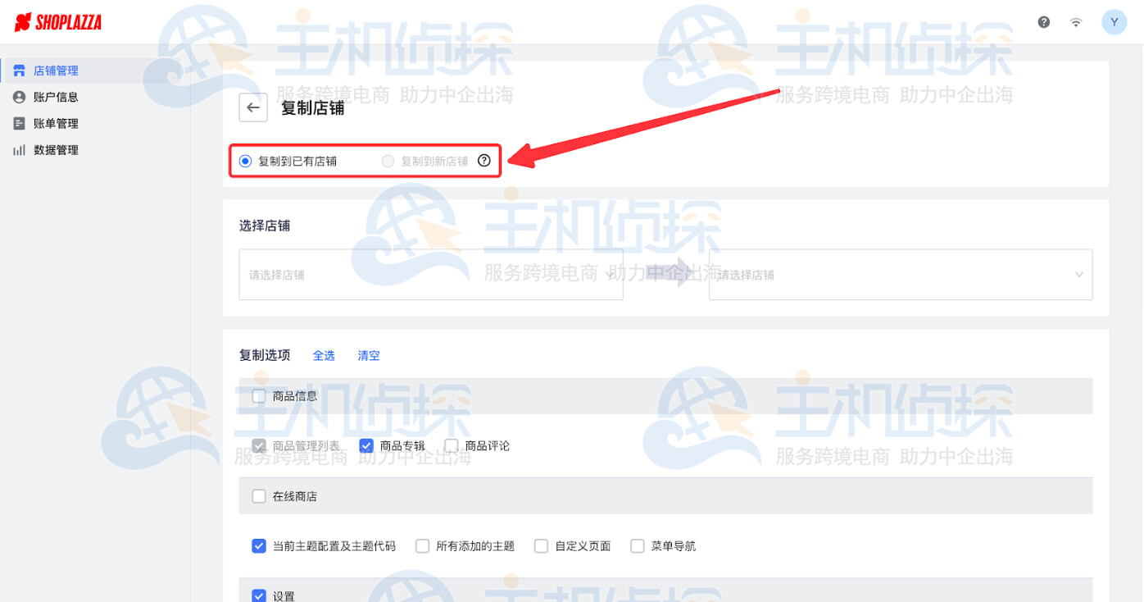This screenshot has width=1144, height=602.
Task: Click the 清空 link
Action: click(x=369, y=355)
